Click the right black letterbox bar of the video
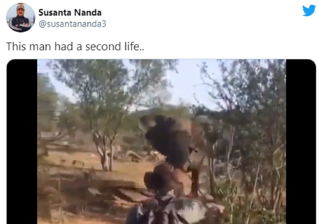This screenshot has width=319, height=224. 301,141
